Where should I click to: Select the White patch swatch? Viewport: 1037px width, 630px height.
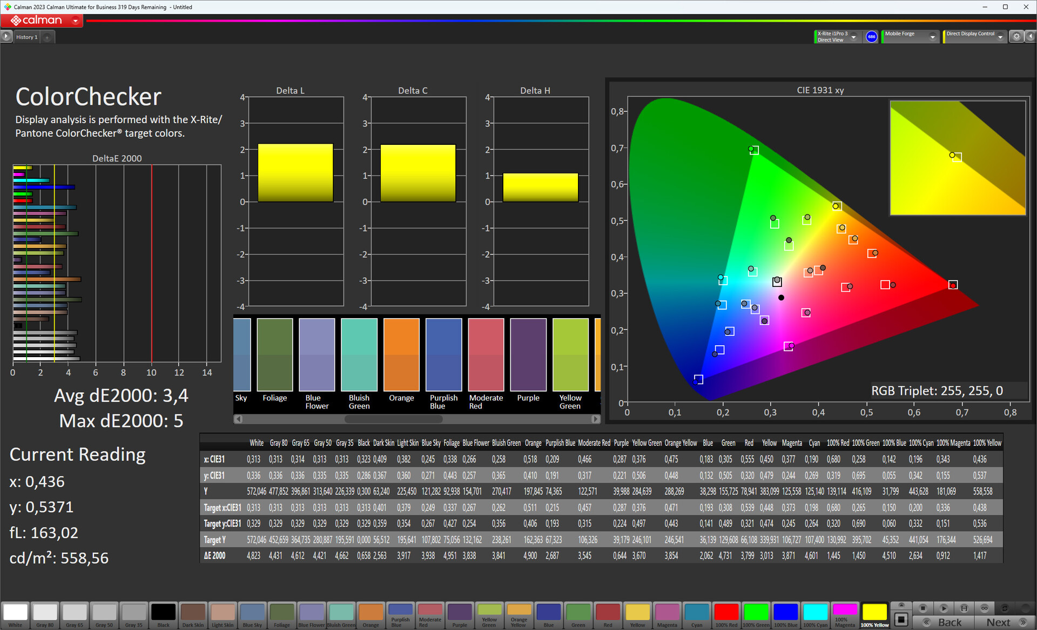pos(15,615)
